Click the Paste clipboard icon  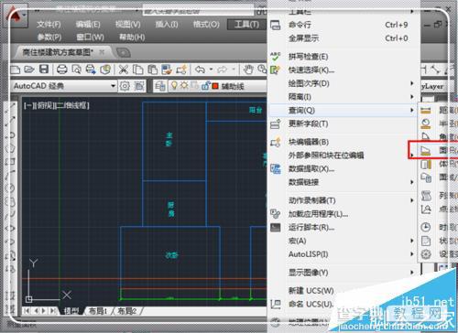tap(152, 70)
